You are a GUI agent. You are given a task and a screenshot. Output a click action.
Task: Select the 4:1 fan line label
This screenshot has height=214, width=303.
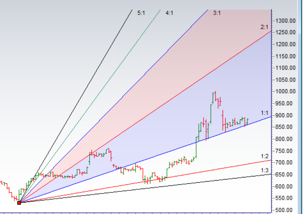tap(169, 13)
